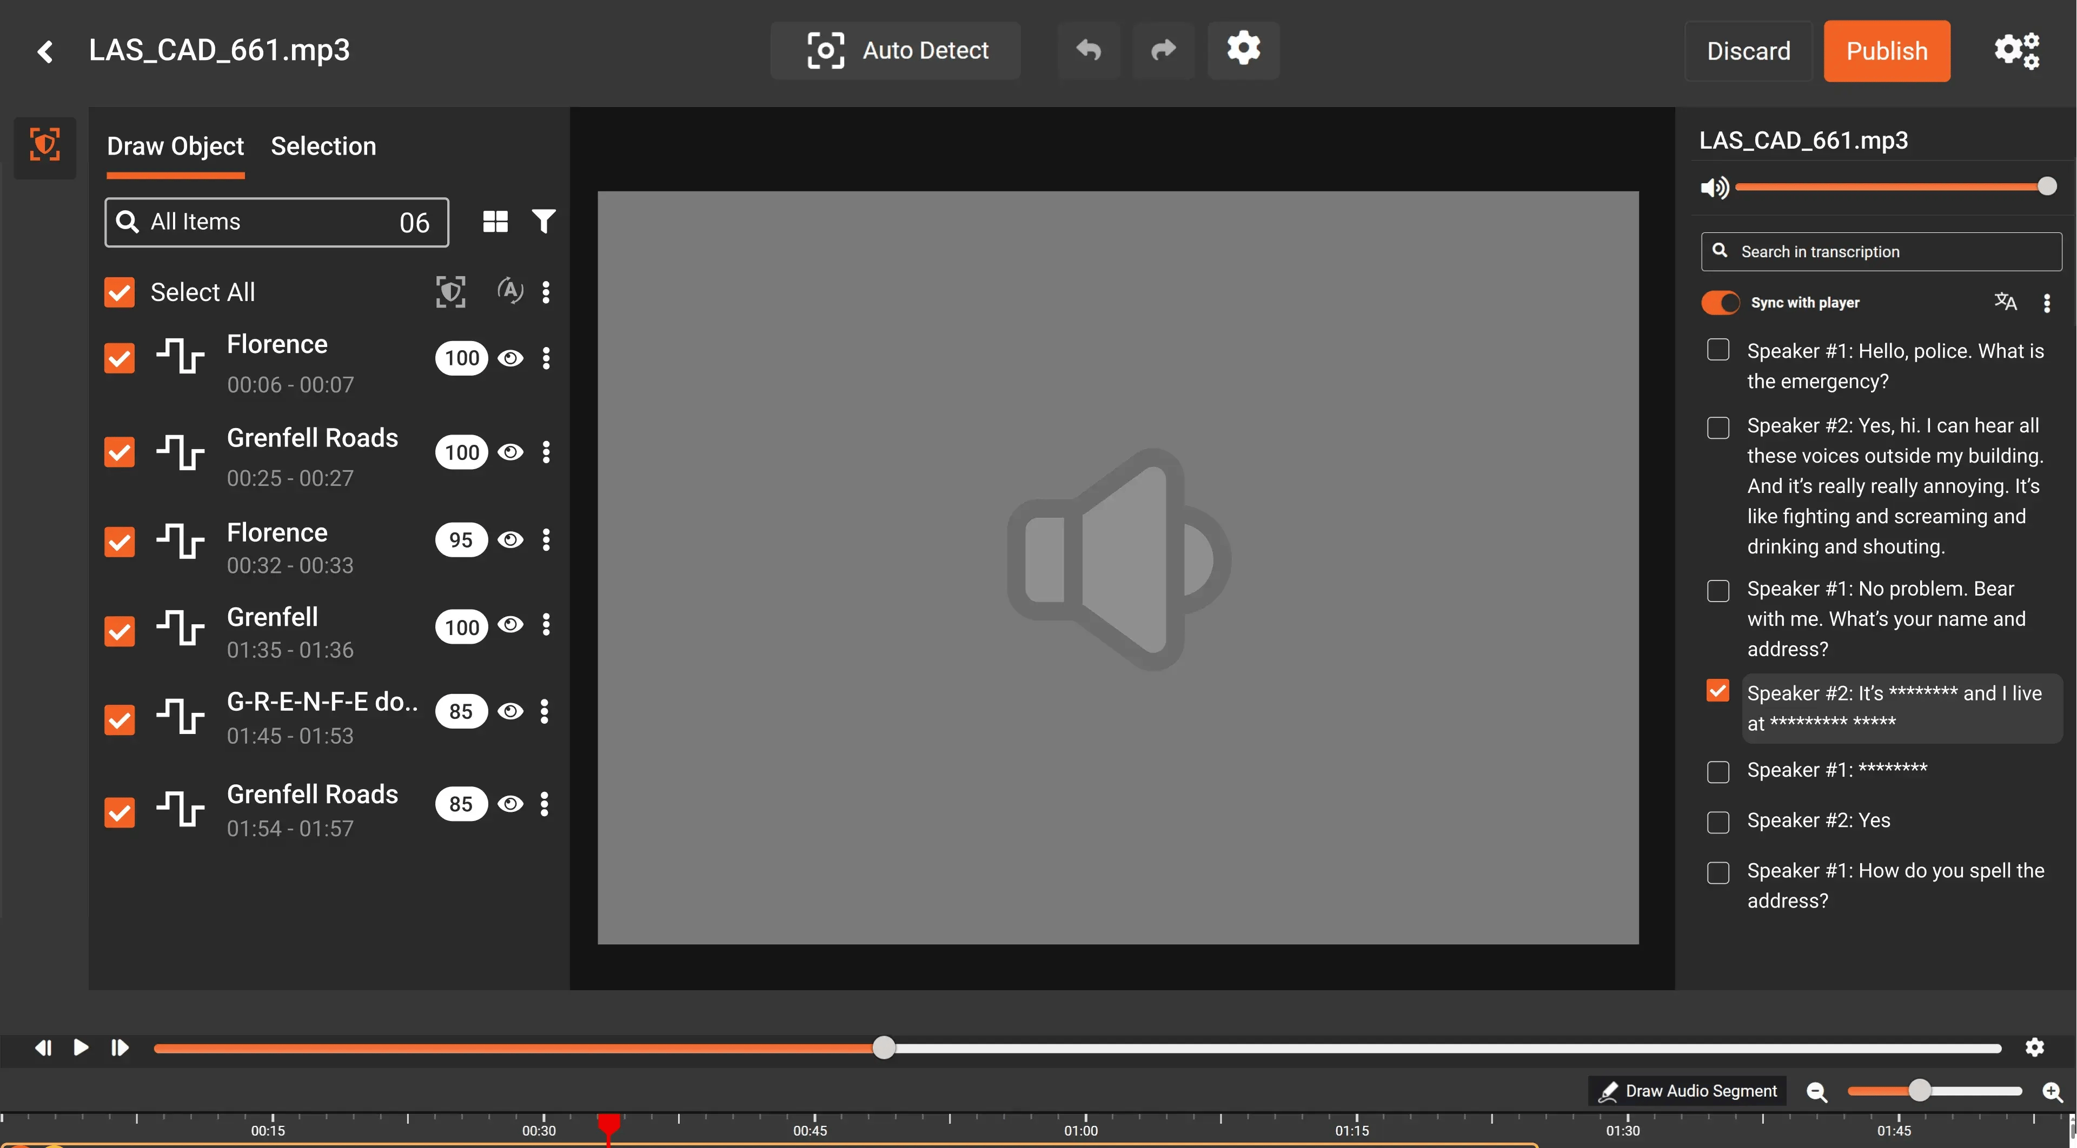Open the Select All row's three-dot menu

coord(546,292)
